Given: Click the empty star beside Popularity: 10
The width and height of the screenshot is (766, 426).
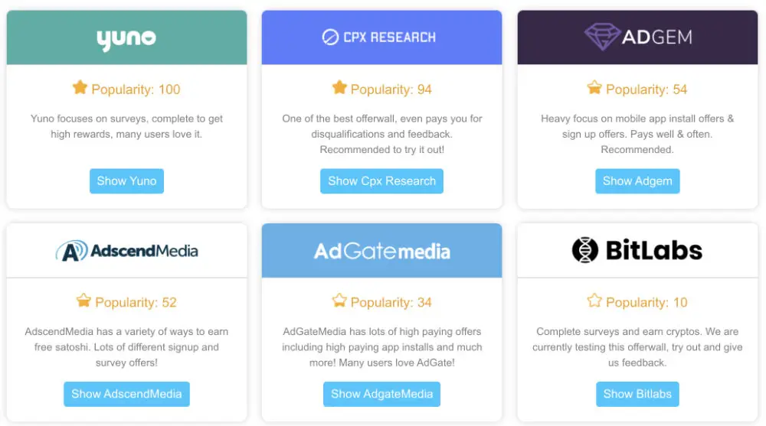Looking at the screenshot, I should click(x=594, y=301).
